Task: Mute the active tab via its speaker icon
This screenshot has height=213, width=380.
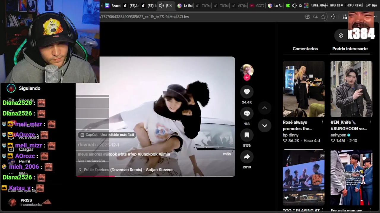Action: pyautogui.click(x=161, y=6)
